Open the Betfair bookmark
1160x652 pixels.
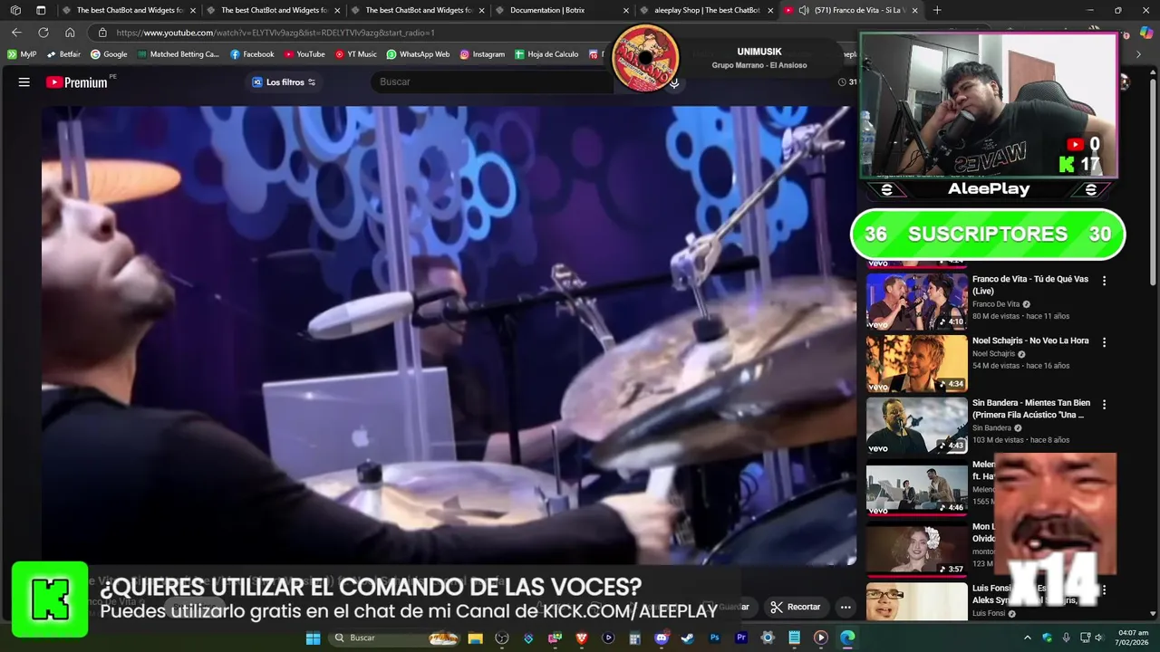click(x=63, y=54)
